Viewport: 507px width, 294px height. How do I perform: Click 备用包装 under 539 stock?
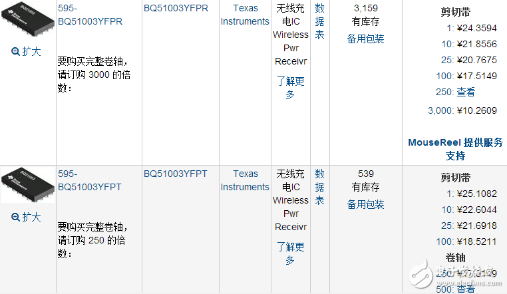tap(365, 204)
